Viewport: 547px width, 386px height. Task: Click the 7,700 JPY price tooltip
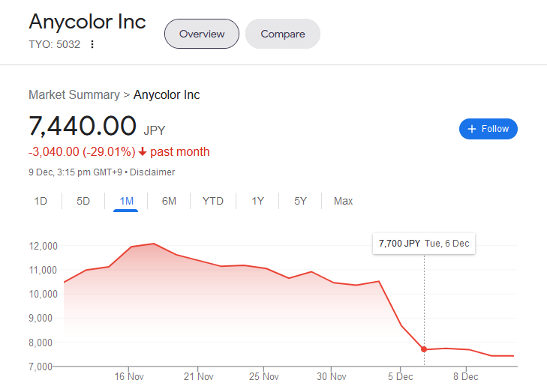pos(424,243)
